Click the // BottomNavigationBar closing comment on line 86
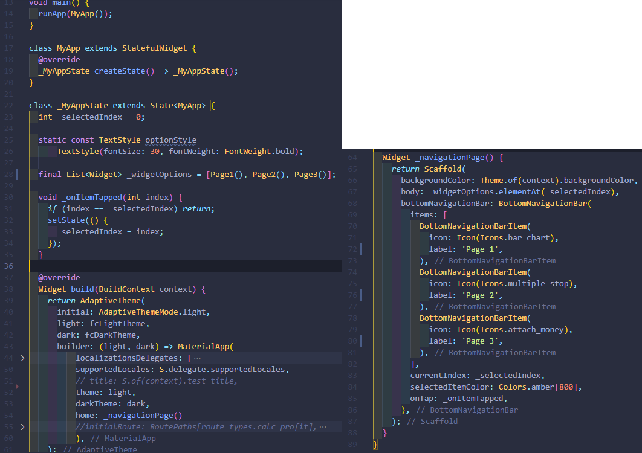 (x=467, y=410)
